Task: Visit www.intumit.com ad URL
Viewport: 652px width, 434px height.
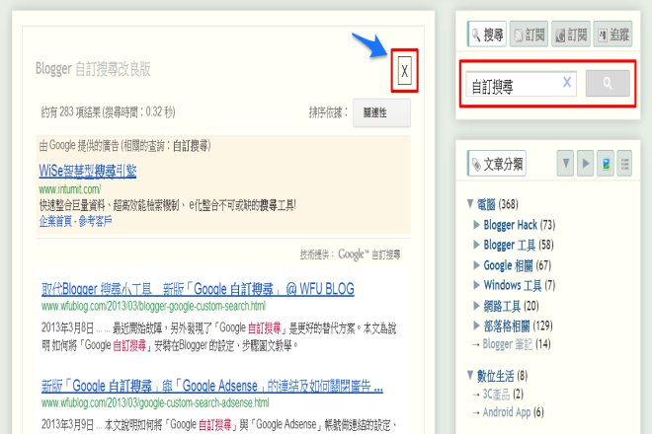Action: click(70, 189)
